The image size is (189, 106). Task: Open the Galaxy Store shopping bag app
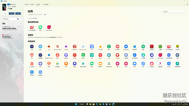point(151,63)
